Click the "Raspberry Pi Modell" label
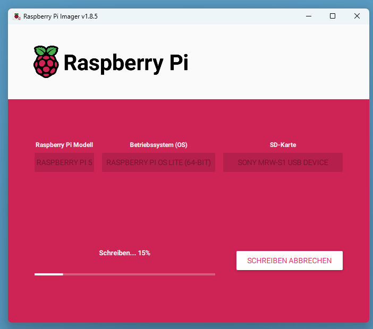 [x=64, y=145]
